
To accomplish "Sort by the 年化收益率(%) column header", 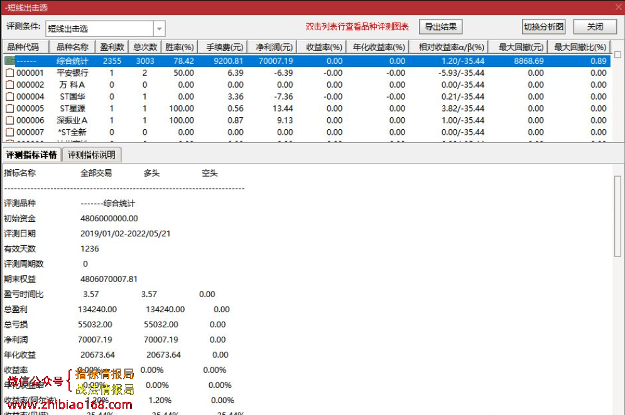I will pyautogui.click(x=378, y=47).
